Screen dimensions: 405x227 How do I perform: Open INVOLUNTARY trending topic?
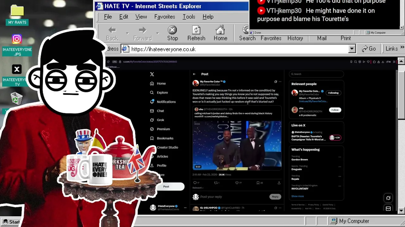(300, 189)
